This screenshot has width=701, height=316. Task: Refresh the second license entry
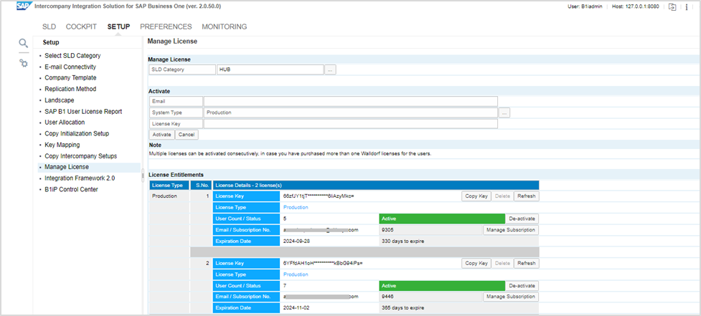pyautogui.click(x=526, y=263)
